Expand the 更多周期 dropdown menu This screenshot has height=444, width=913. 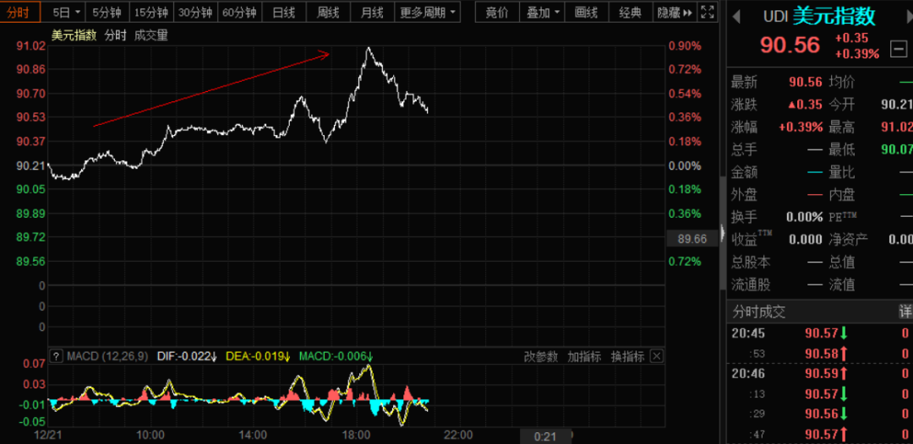[x=428, y=13]
